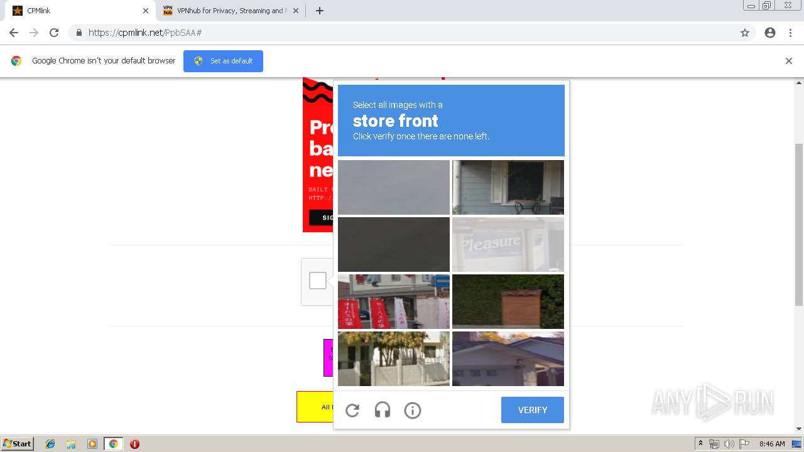Image resolution: width=804 pixels, height=452 pixels.
Task: Select the blank gray sky tile
Action: (x=394, y=187)
